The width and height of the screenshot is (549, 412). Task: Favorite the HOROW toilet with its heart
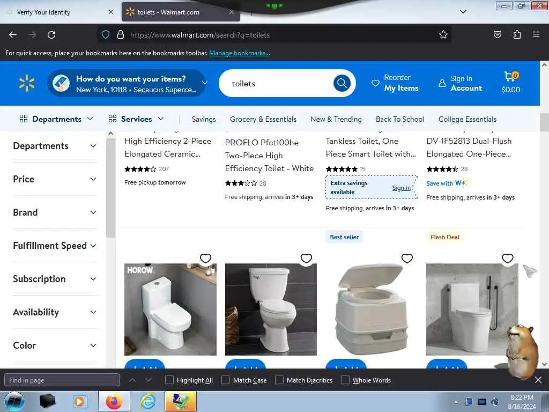(x=205, y=259)
